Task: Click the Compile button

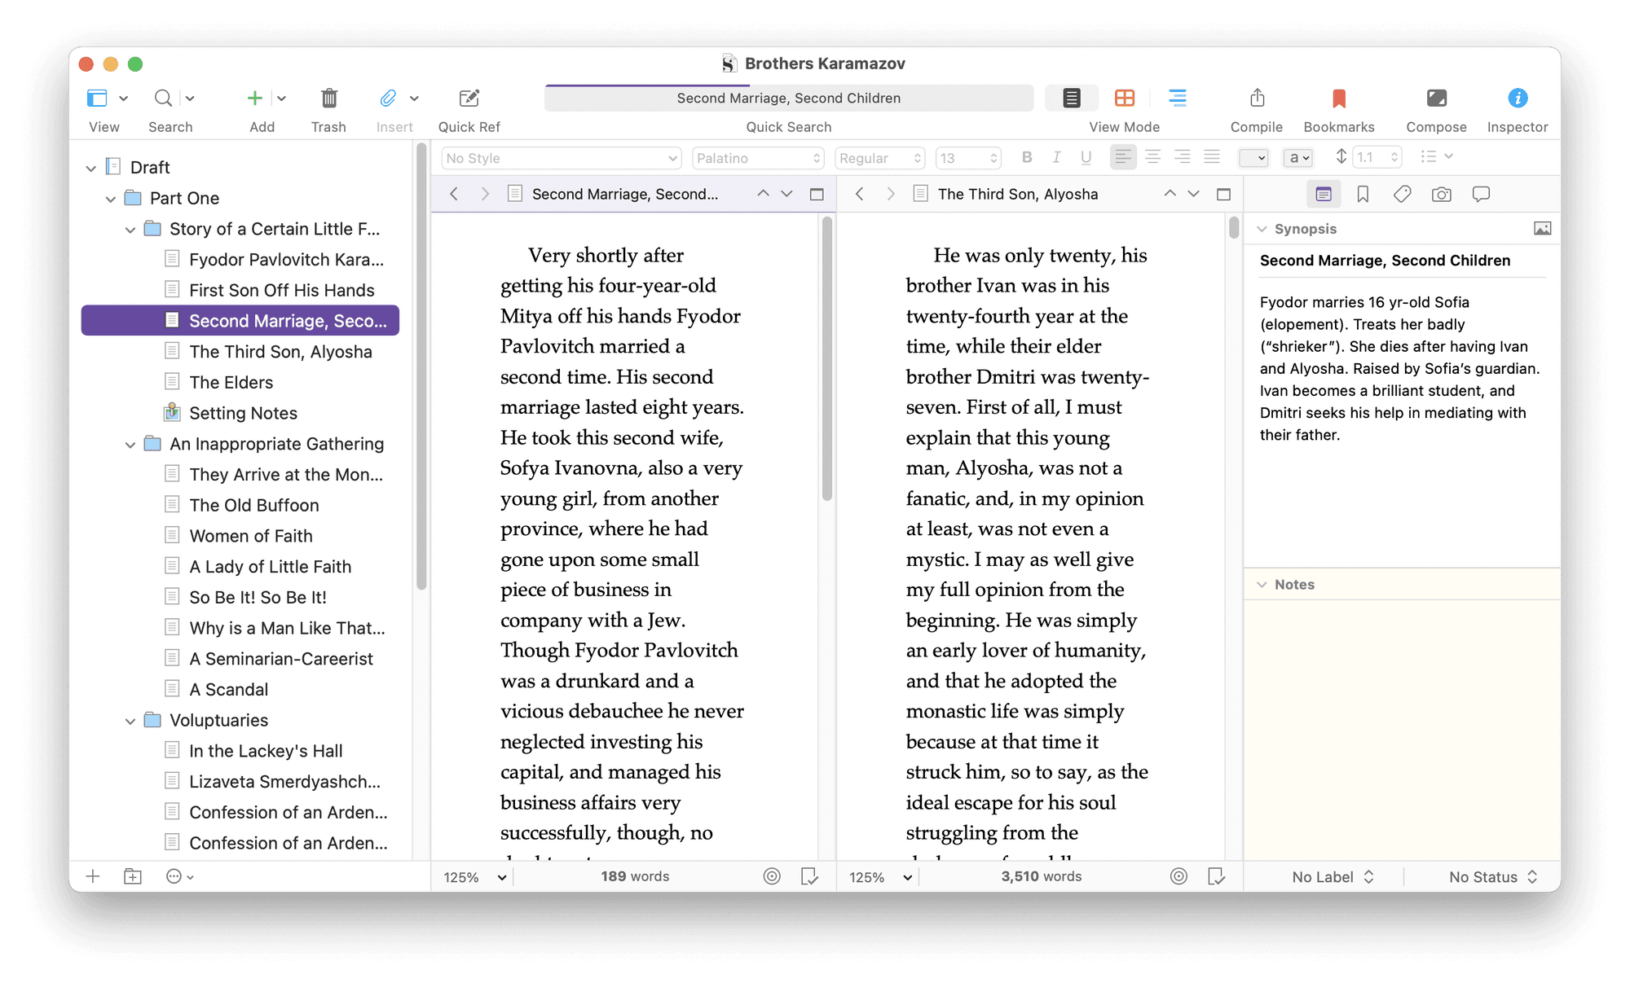Action: pos(1256,98)
